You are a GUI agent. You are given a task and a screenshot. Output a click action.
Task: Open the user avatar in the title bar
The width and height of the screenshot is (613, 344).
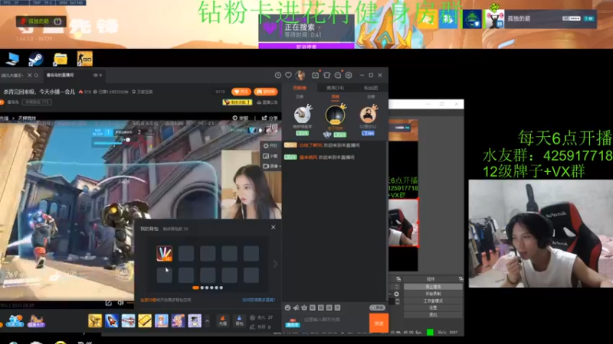(300, 75)
